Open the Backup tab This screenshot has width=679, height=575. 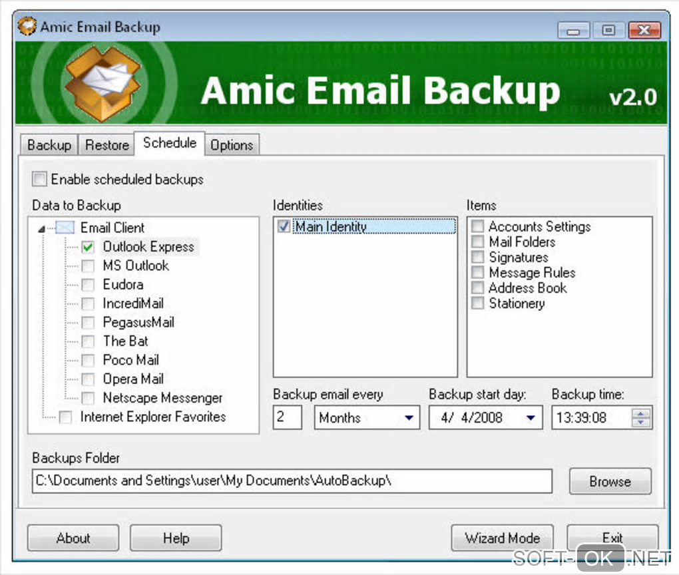[49, 144]
